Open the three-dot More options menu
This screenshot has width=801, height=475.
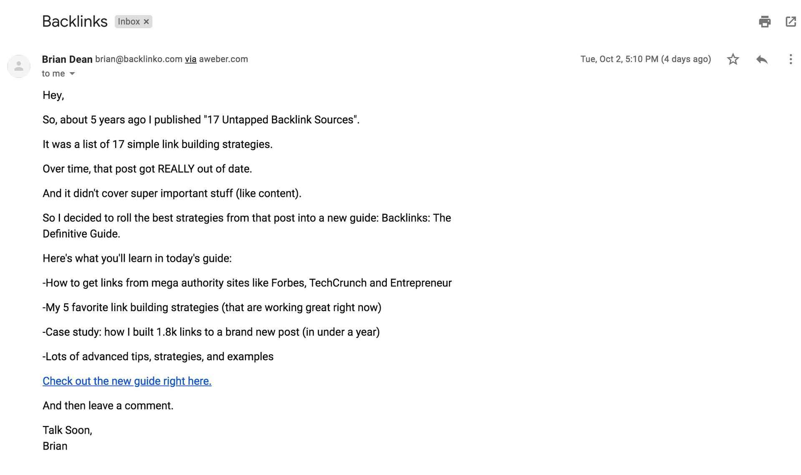[791, 59]
